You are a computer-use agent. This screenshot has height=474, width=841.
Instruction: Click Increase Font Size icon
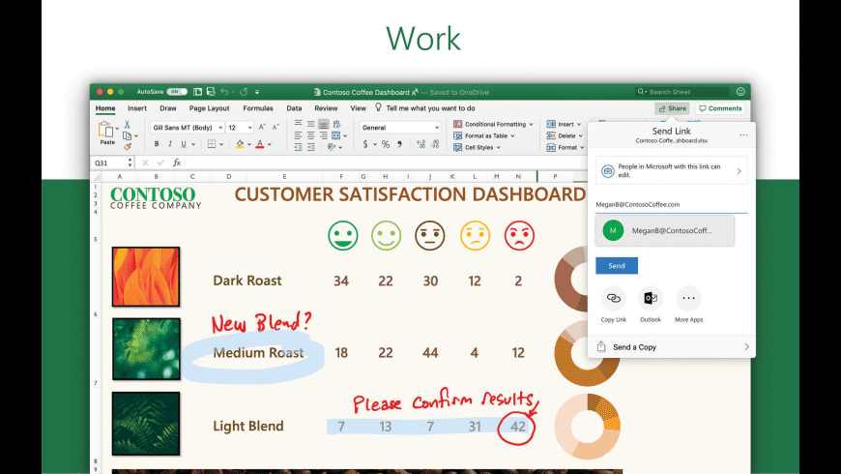(x=262, y=128)
